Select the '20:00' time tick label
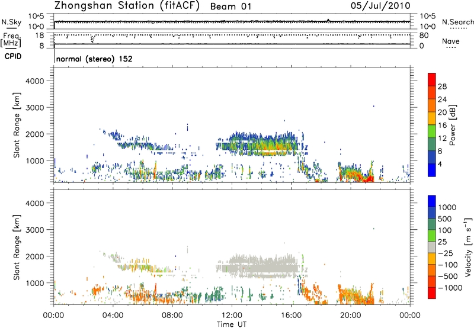The height and width of the screenshot is (328, 474). pyautogui.click(x=351, y=316)
